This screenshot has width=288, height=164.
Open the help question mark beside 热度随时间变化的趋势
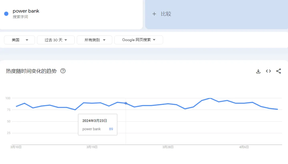(x=63, y=71)
